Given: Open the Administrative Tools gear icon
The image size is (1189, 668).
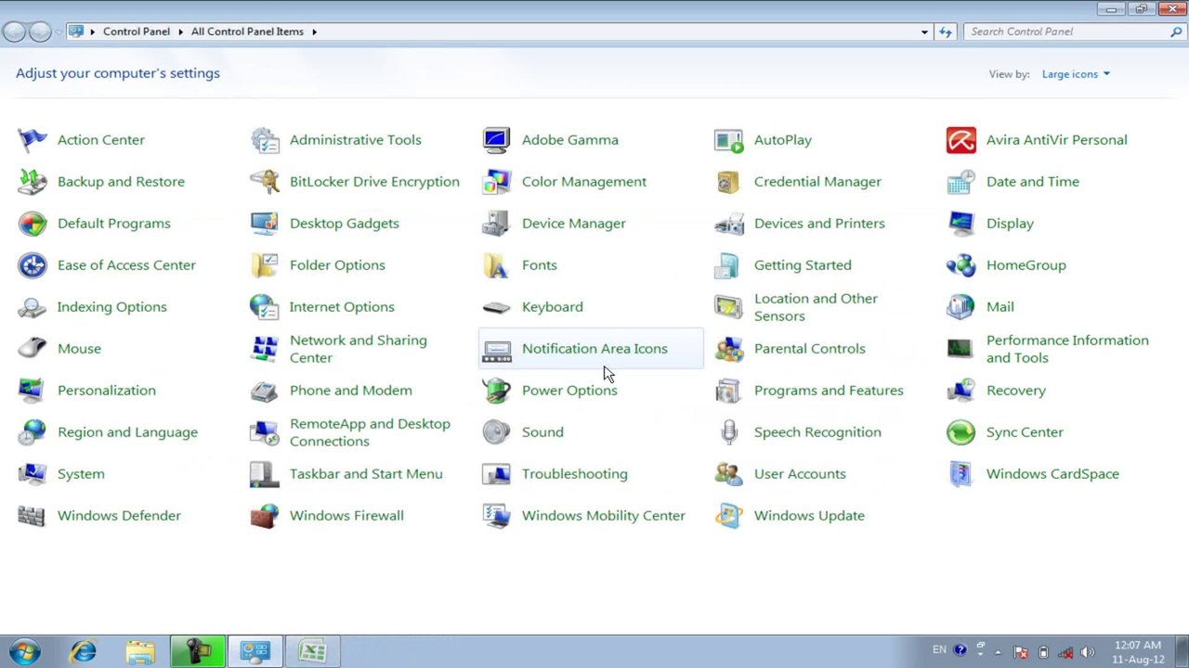Looking at the screenshot, I should coord(265,140).
